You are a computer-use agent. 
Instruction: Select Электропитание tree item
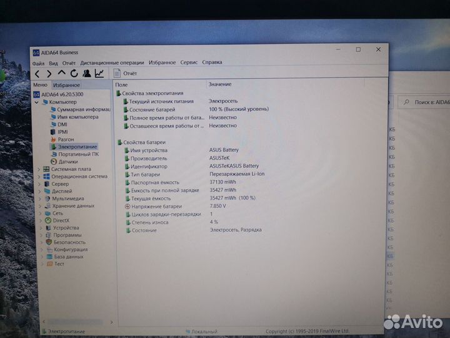(74, 147)
